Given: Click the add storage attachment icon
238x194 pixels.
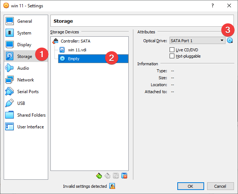Looking at the screenshot, I should (116, 176).
